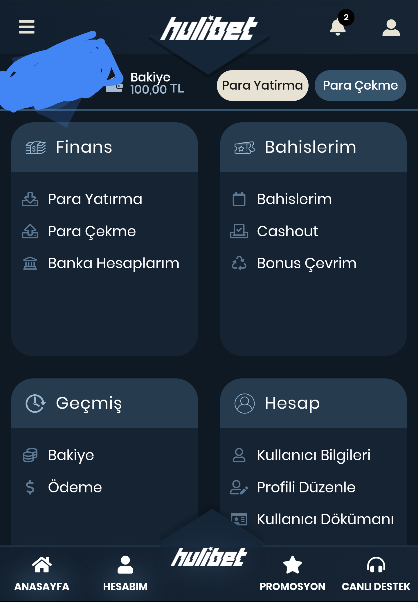Open Para Yatırma in Finans list
This screenshot has height=602, width=418.
coord(95,199)
